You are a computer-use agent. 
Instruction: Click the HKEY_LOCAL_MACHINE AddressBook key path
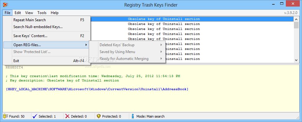click(97, 89)
